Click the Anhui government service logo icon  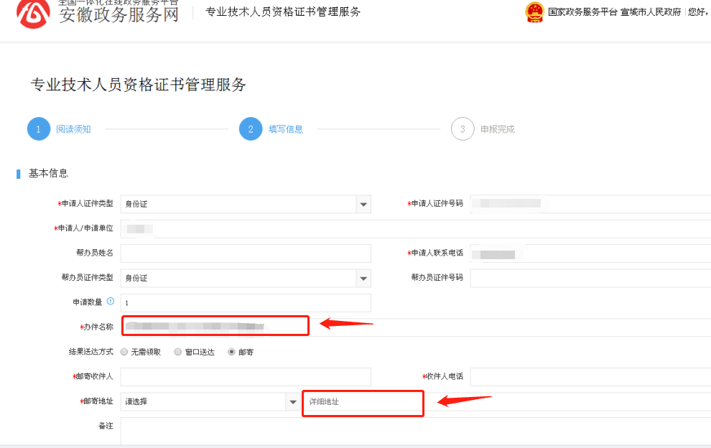[33, 13]
